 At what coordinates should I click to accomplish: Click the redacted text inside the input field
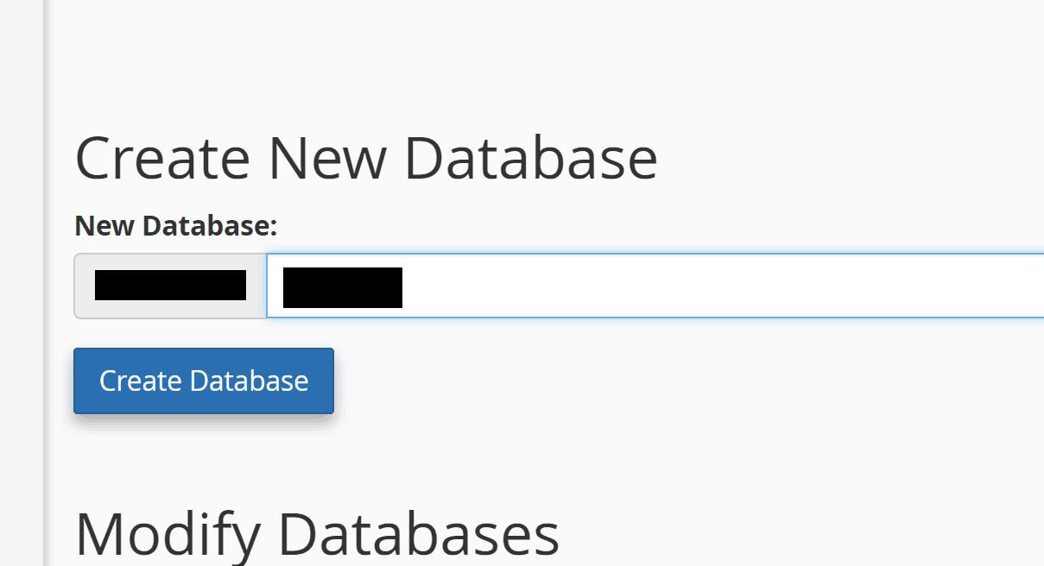[343, 287]
